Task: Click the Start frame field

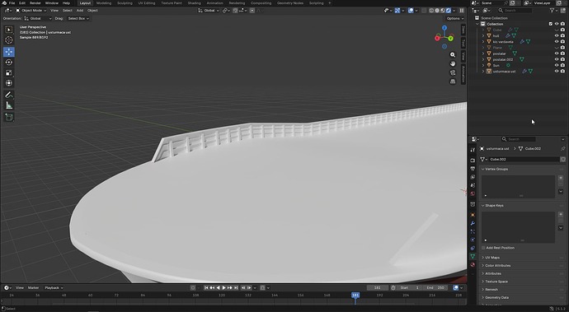Action: 410,288
